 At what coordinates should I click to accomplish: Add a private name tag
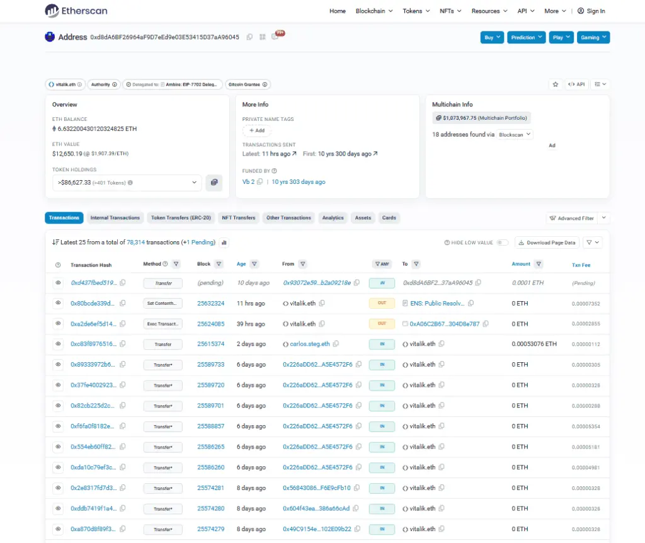(257, 130)
